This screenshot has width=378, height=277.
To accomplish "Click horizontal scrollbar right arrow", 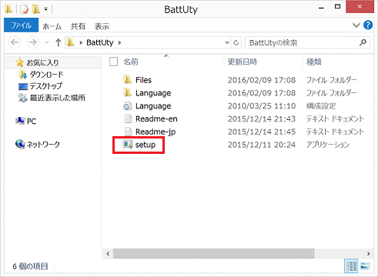I will click(x=369, y=254).
